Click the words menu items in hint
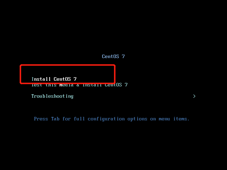 click(174, 119)
